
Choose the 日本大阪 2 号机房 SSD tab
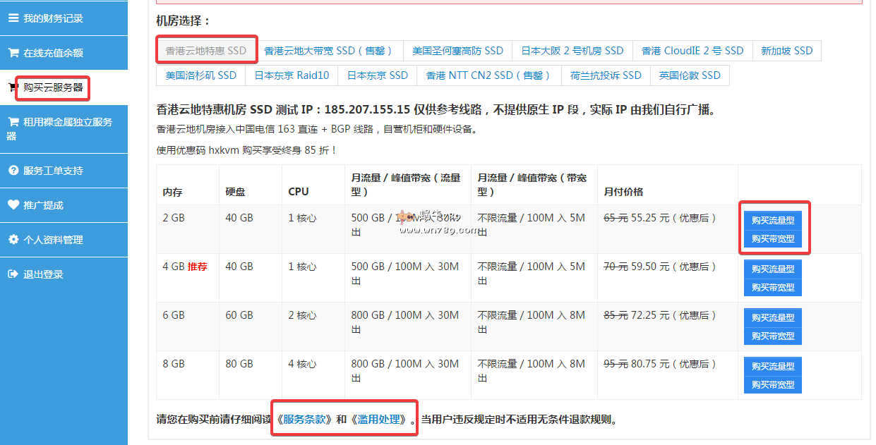click(572, 51)
